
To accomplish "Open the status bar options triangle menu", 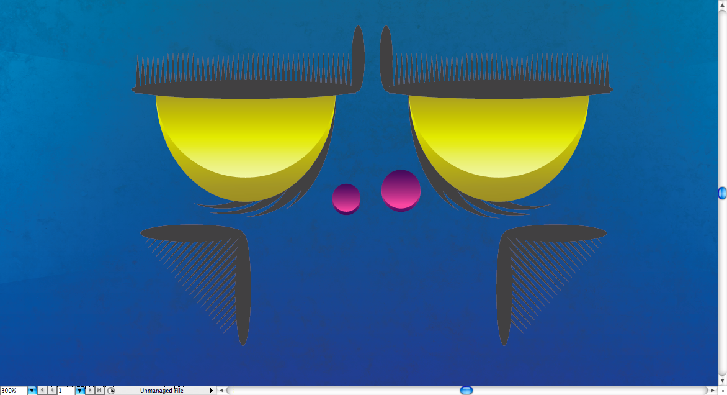I will pos(211,391).
